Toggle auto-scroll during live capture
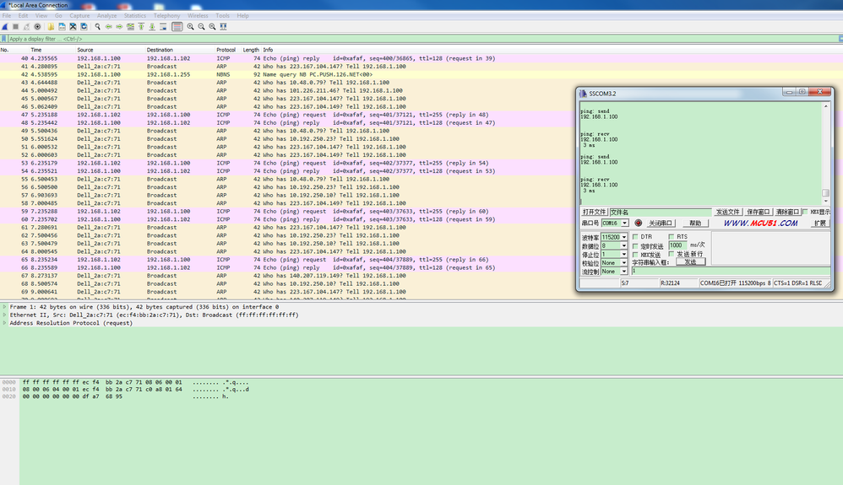This screenshot has width=843, height=485. pyautogui.click(x=163, y=27)
